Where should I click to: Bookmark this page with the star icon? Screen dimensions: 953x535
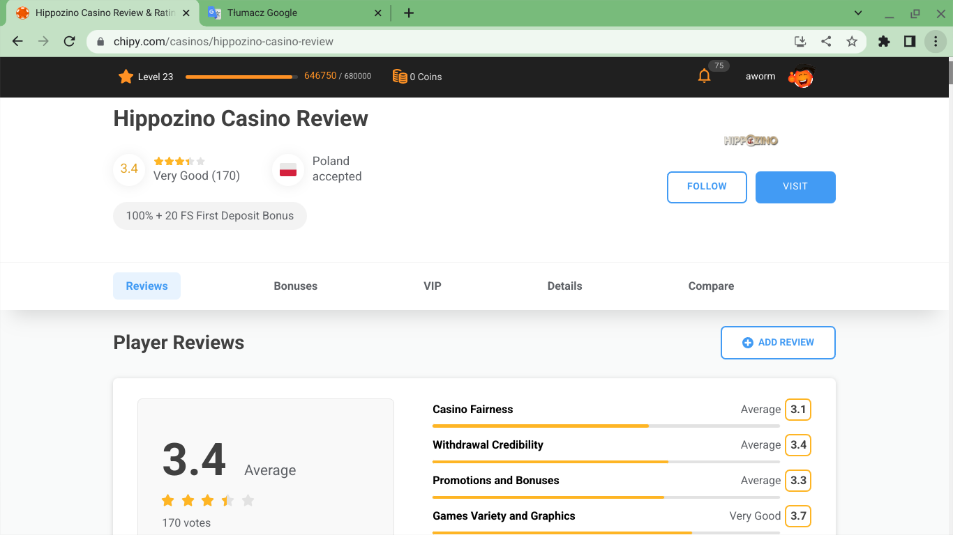tap(852, 42)
